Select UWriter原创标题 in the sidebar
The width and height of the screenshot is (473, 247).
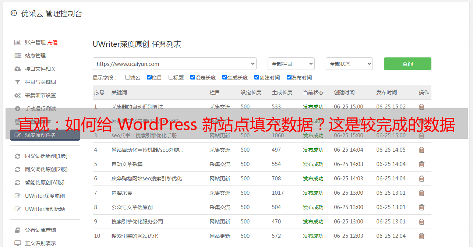coord(45,209)
